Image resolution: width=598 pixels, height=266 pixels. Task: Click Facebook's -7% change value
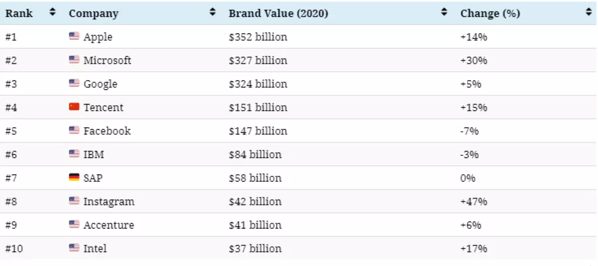pyautogui.click(x=469, y=131)
